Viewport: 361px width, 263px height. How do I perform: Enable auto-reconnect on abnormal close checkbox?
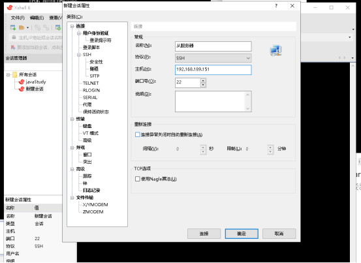138,134
